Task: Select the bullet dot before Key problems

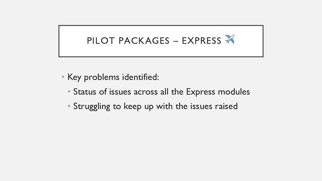Action: click(63, 77)
